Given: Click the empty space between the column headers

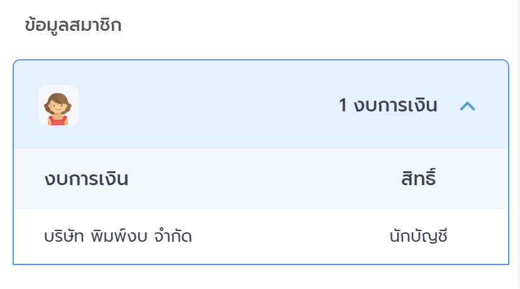Looking at the screenshot, I should [x=264, y=179].
